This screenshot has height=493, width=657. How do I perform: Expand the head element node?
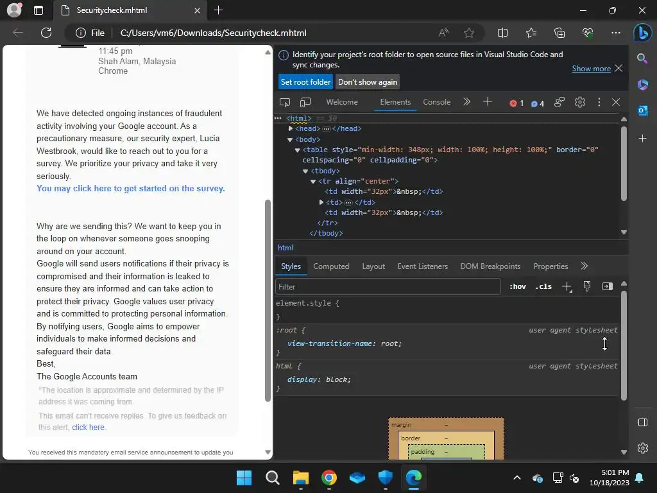291,128
